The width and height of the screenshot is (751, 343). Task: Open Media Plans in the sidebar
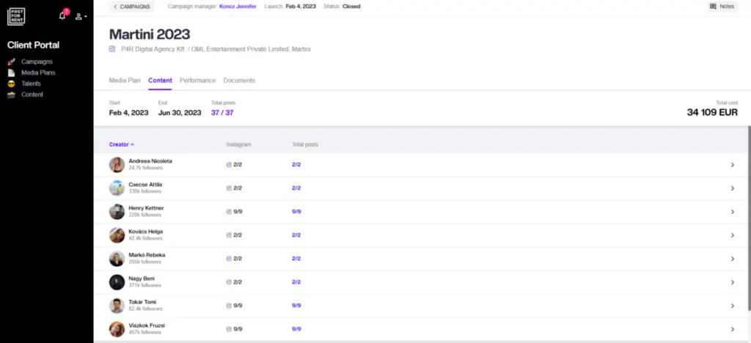pyautogui.click(x=38, y=73)
